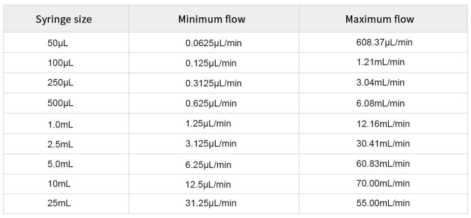Click the 608.37µL/min maximum flow value
The width and height of the screenshot is (471, 218).
pyautogui.click(x=384, y=43)
